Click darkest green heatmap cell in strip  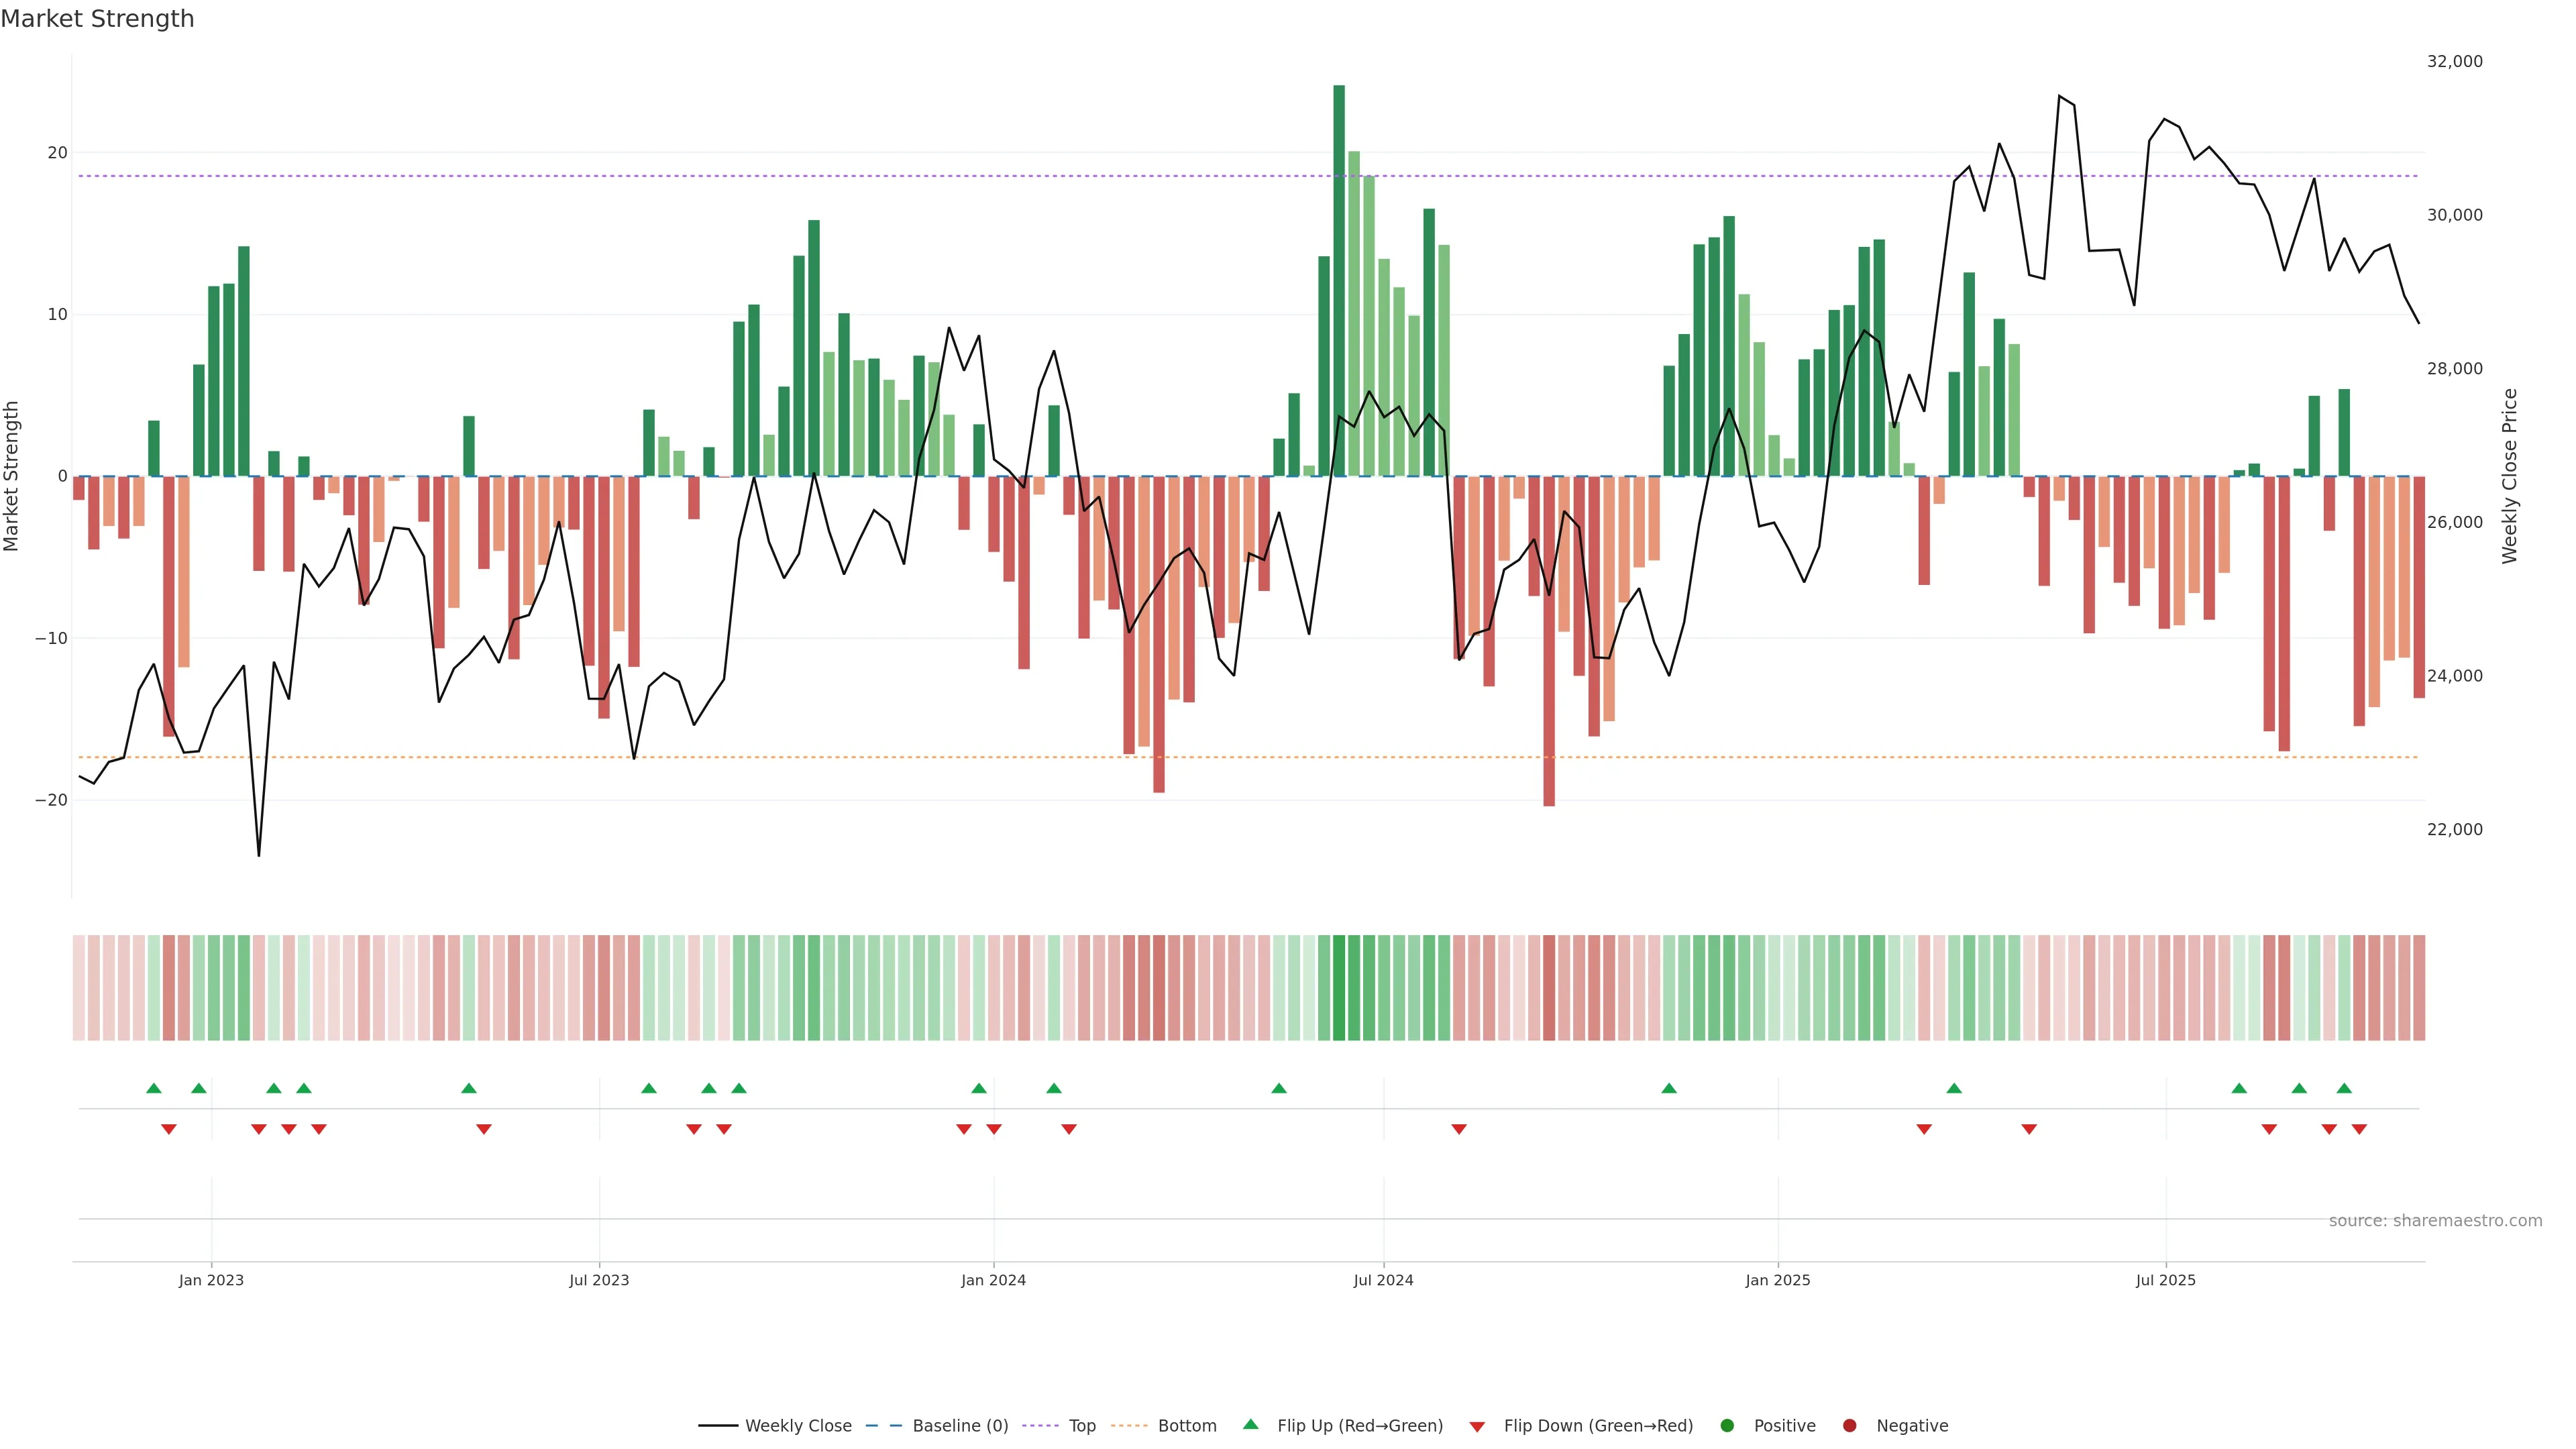point(1339,988)
